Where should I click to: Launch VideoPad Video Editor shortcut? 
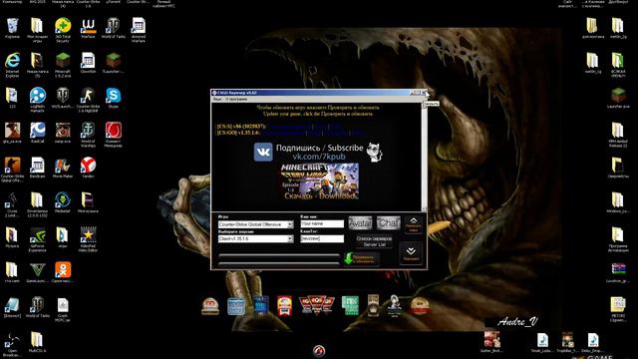[88, 239]
